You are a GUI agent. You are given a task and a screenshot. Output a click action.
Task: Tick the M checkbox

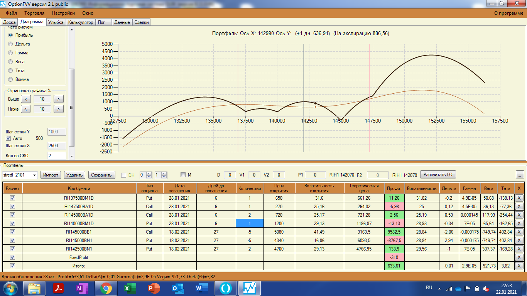pyautogui.click(x=183, y=175)
